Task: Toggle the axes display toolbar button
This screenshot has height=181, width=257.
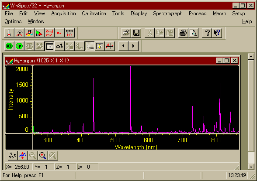Action: (x=90, y=46)
